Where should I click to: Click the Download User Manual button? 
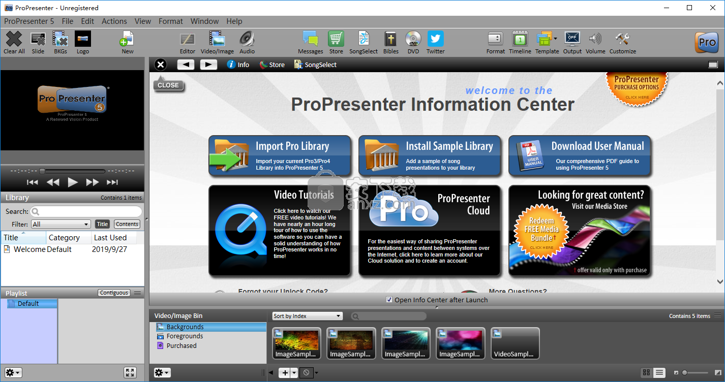point(580,155)
